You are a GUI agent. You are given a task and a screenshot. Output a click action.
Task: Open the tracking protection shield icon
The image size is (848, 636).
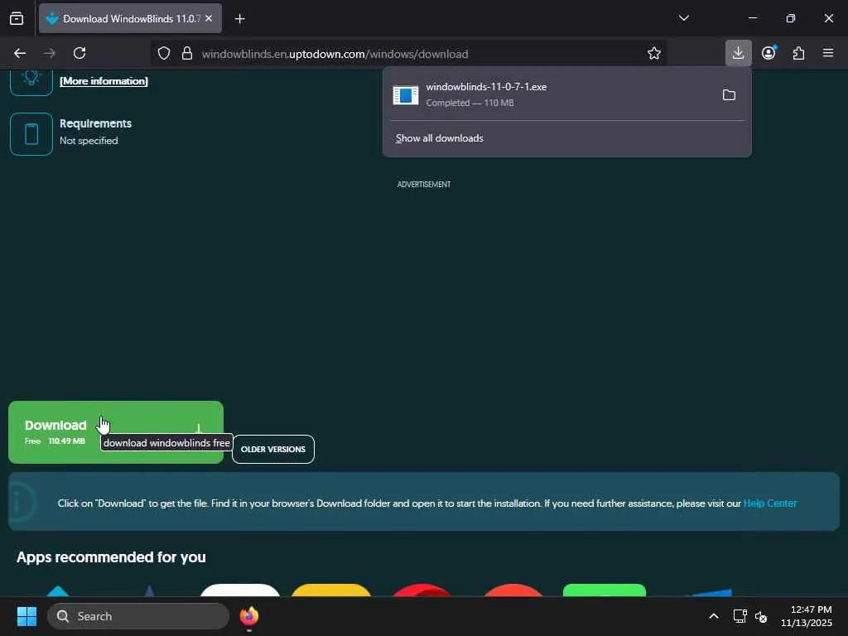coord(164,53)
